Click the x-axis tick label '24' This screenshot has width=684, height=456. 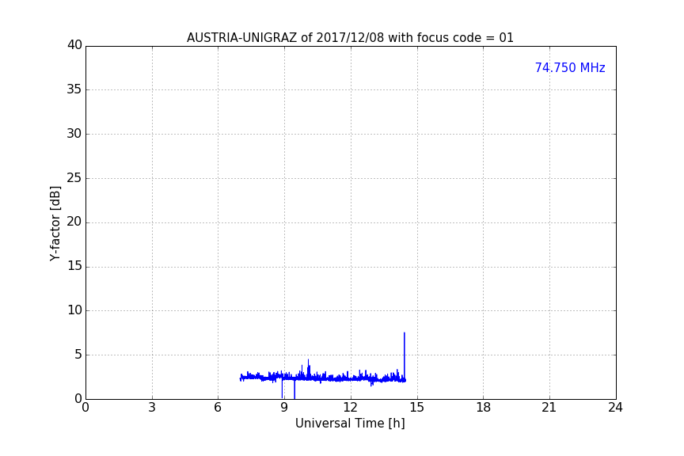pyautogui.click(x=615, y=408)
